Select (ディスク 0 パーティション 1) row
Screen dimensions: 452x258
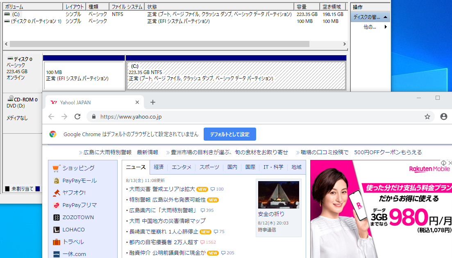175,21
